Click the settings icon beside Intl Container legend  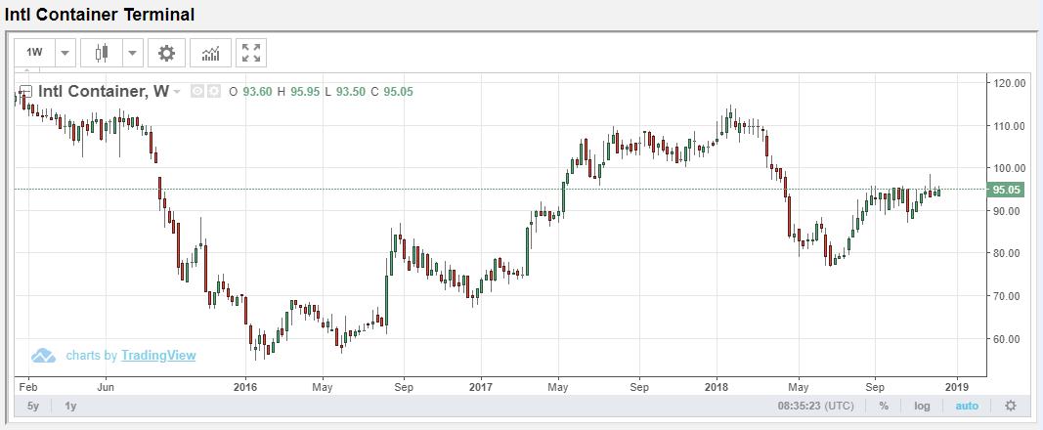pos(214,92)
